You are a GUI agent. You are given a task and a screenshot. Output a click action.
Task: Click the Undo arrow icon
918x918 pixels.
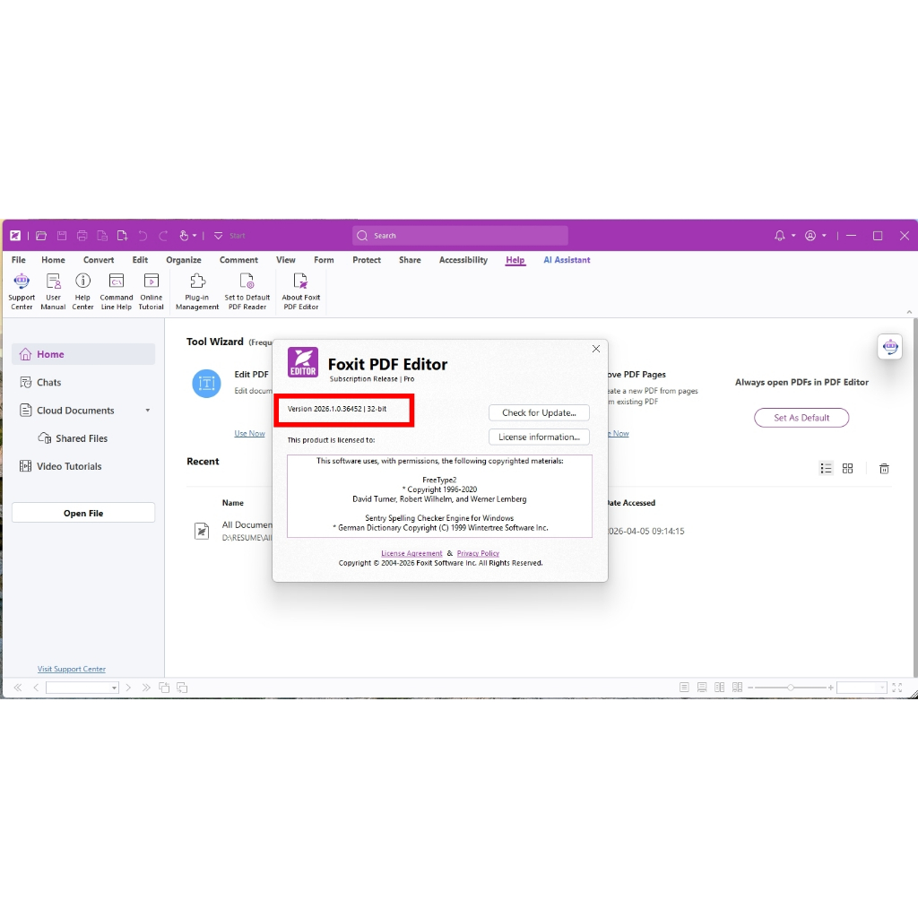pos(143,236)
